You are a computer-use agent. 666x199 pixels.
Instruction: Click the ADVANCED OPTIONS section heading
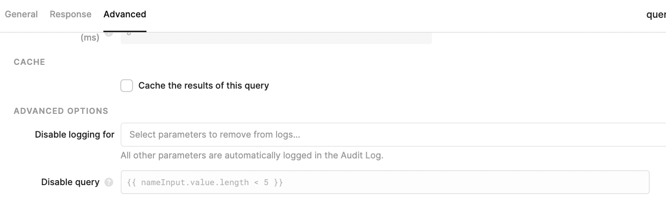coord(61,111)
